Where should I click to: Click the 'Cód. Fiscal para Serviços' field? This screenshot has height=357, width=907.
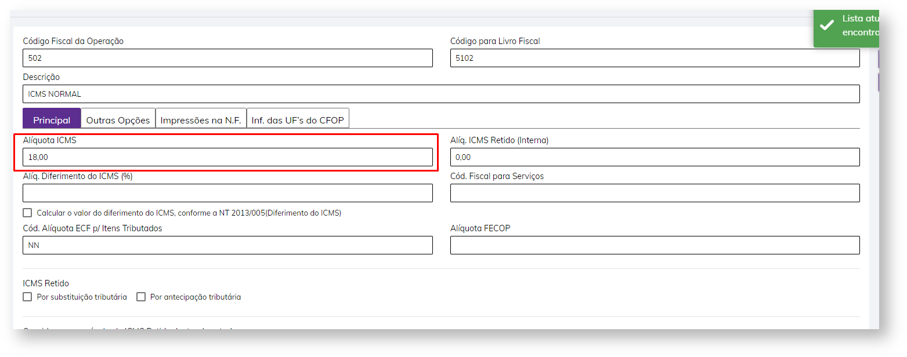655,193
